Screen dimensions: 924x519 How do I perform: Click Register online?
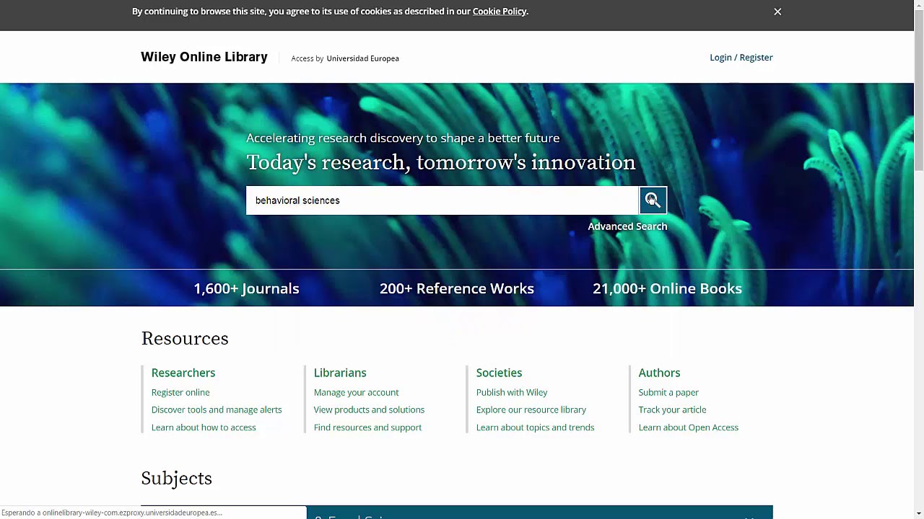coord(180,392)
